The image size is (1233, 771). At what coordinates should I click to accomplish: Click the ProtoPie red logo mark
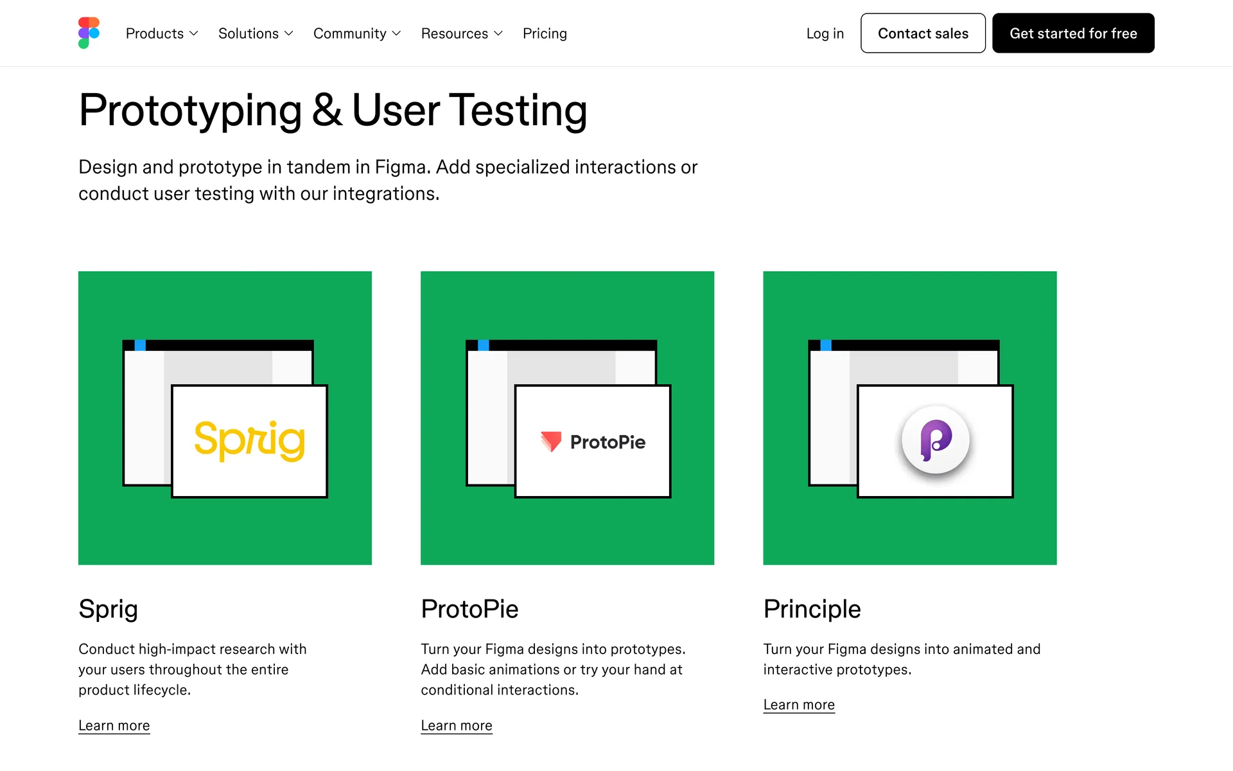[551, 441]
